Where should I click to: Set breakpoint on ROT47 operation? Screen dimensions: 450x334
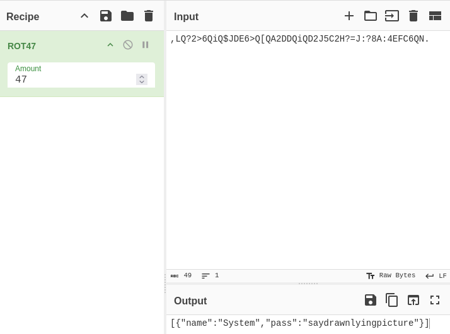coord(145,45)
